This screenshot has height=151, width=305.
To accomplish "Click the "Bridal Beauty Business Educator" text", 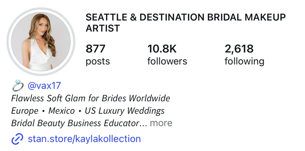I will (x=74, y=123).
